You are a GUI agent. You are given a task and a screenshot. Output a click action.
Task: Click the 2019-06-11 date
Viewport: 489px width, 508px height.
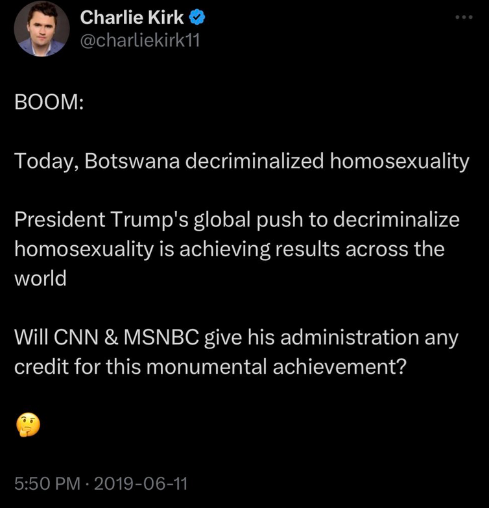pos(141,483)
